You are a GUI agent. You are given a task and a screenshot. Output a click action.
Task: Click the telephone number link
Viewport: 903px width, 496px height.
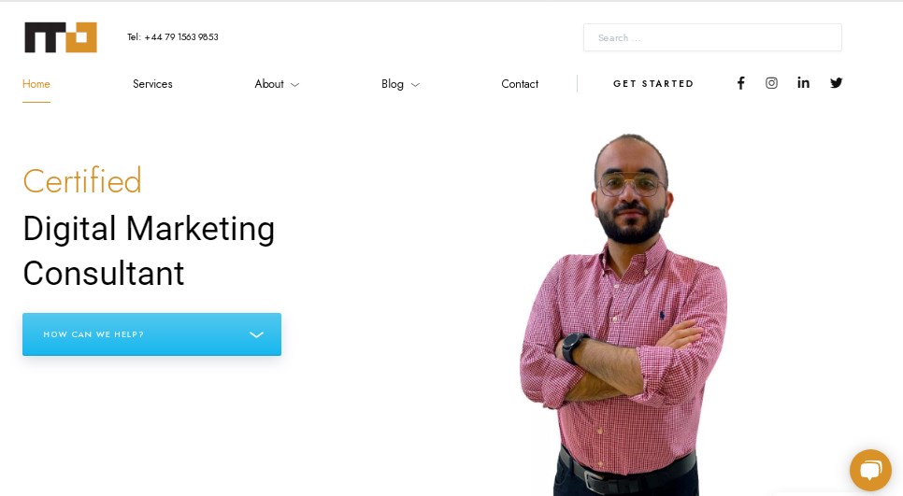click(173, 36)
